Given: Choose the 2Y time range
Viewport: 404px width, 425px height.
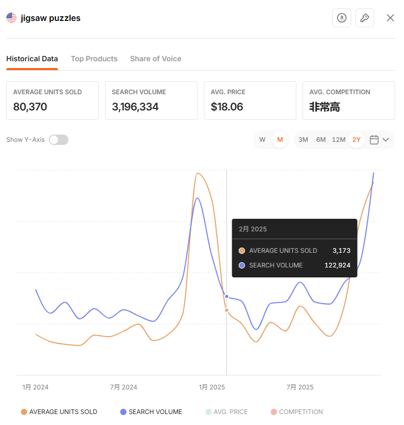Looking at the screenshot, I should (x=356, y=140).
